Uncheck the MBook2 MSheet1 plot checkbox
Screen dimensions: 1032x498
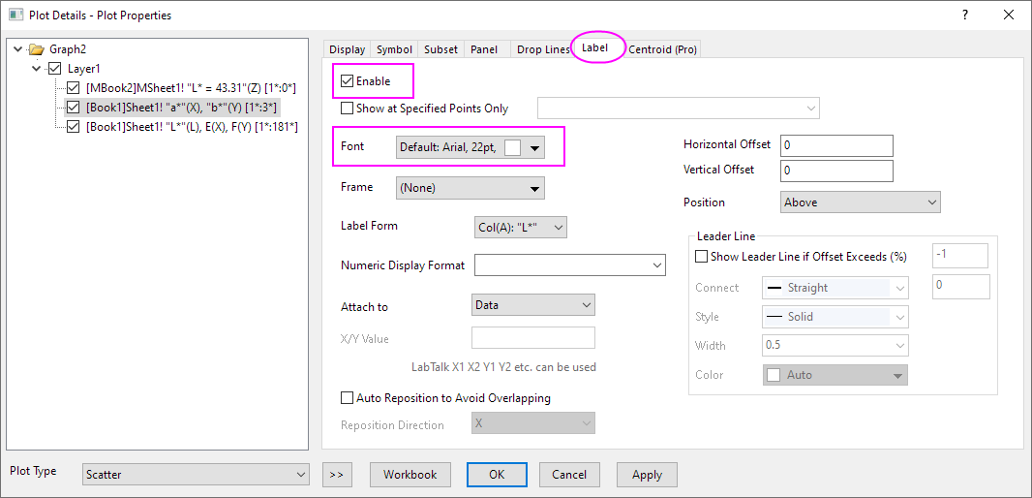click(x=74, y=88)
